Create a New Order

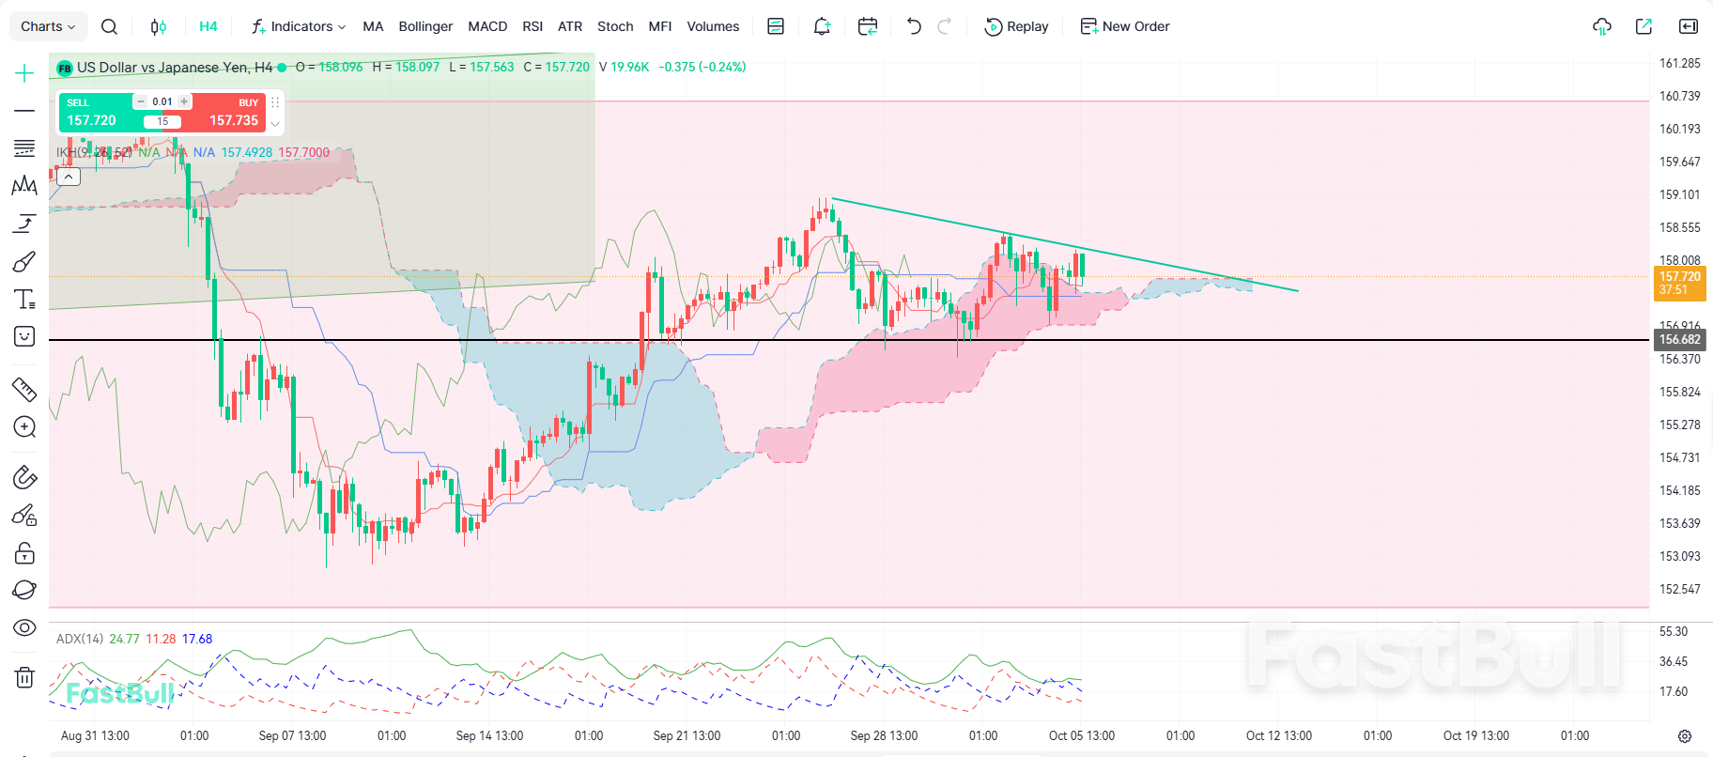point(1125,26)
